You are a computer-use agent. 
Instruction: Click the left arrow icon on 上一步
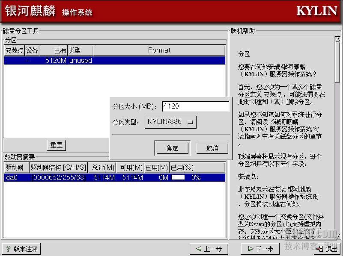tap(199, 249)
